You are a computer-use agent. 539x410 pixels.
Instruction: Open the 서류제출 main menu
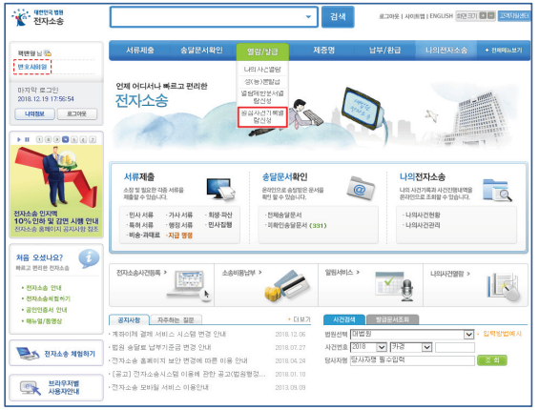coord(140,51)
